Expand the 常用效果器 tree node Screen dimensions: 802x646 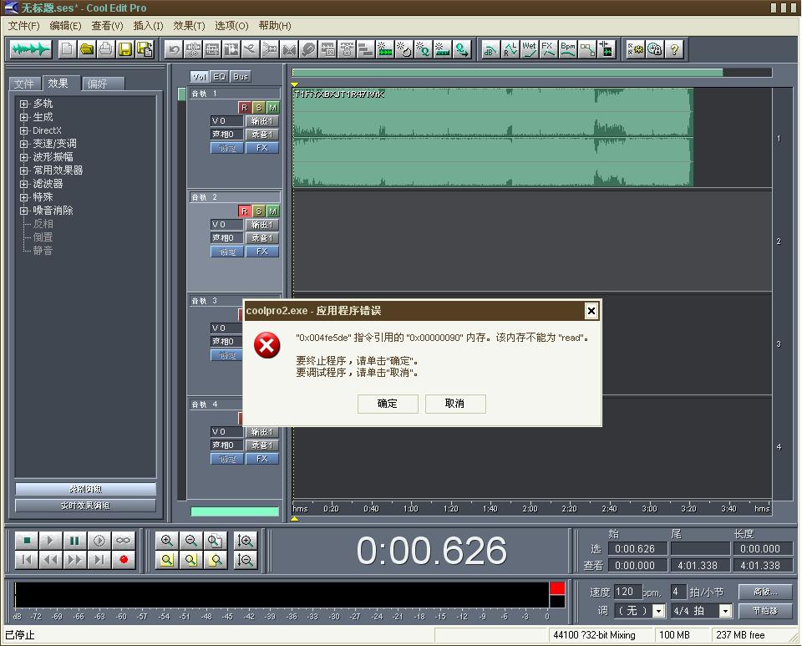click(23, 170)
